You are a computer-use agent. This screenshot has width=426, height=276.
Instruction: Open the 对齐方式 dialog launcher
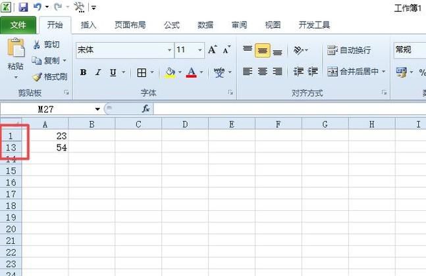384,93
